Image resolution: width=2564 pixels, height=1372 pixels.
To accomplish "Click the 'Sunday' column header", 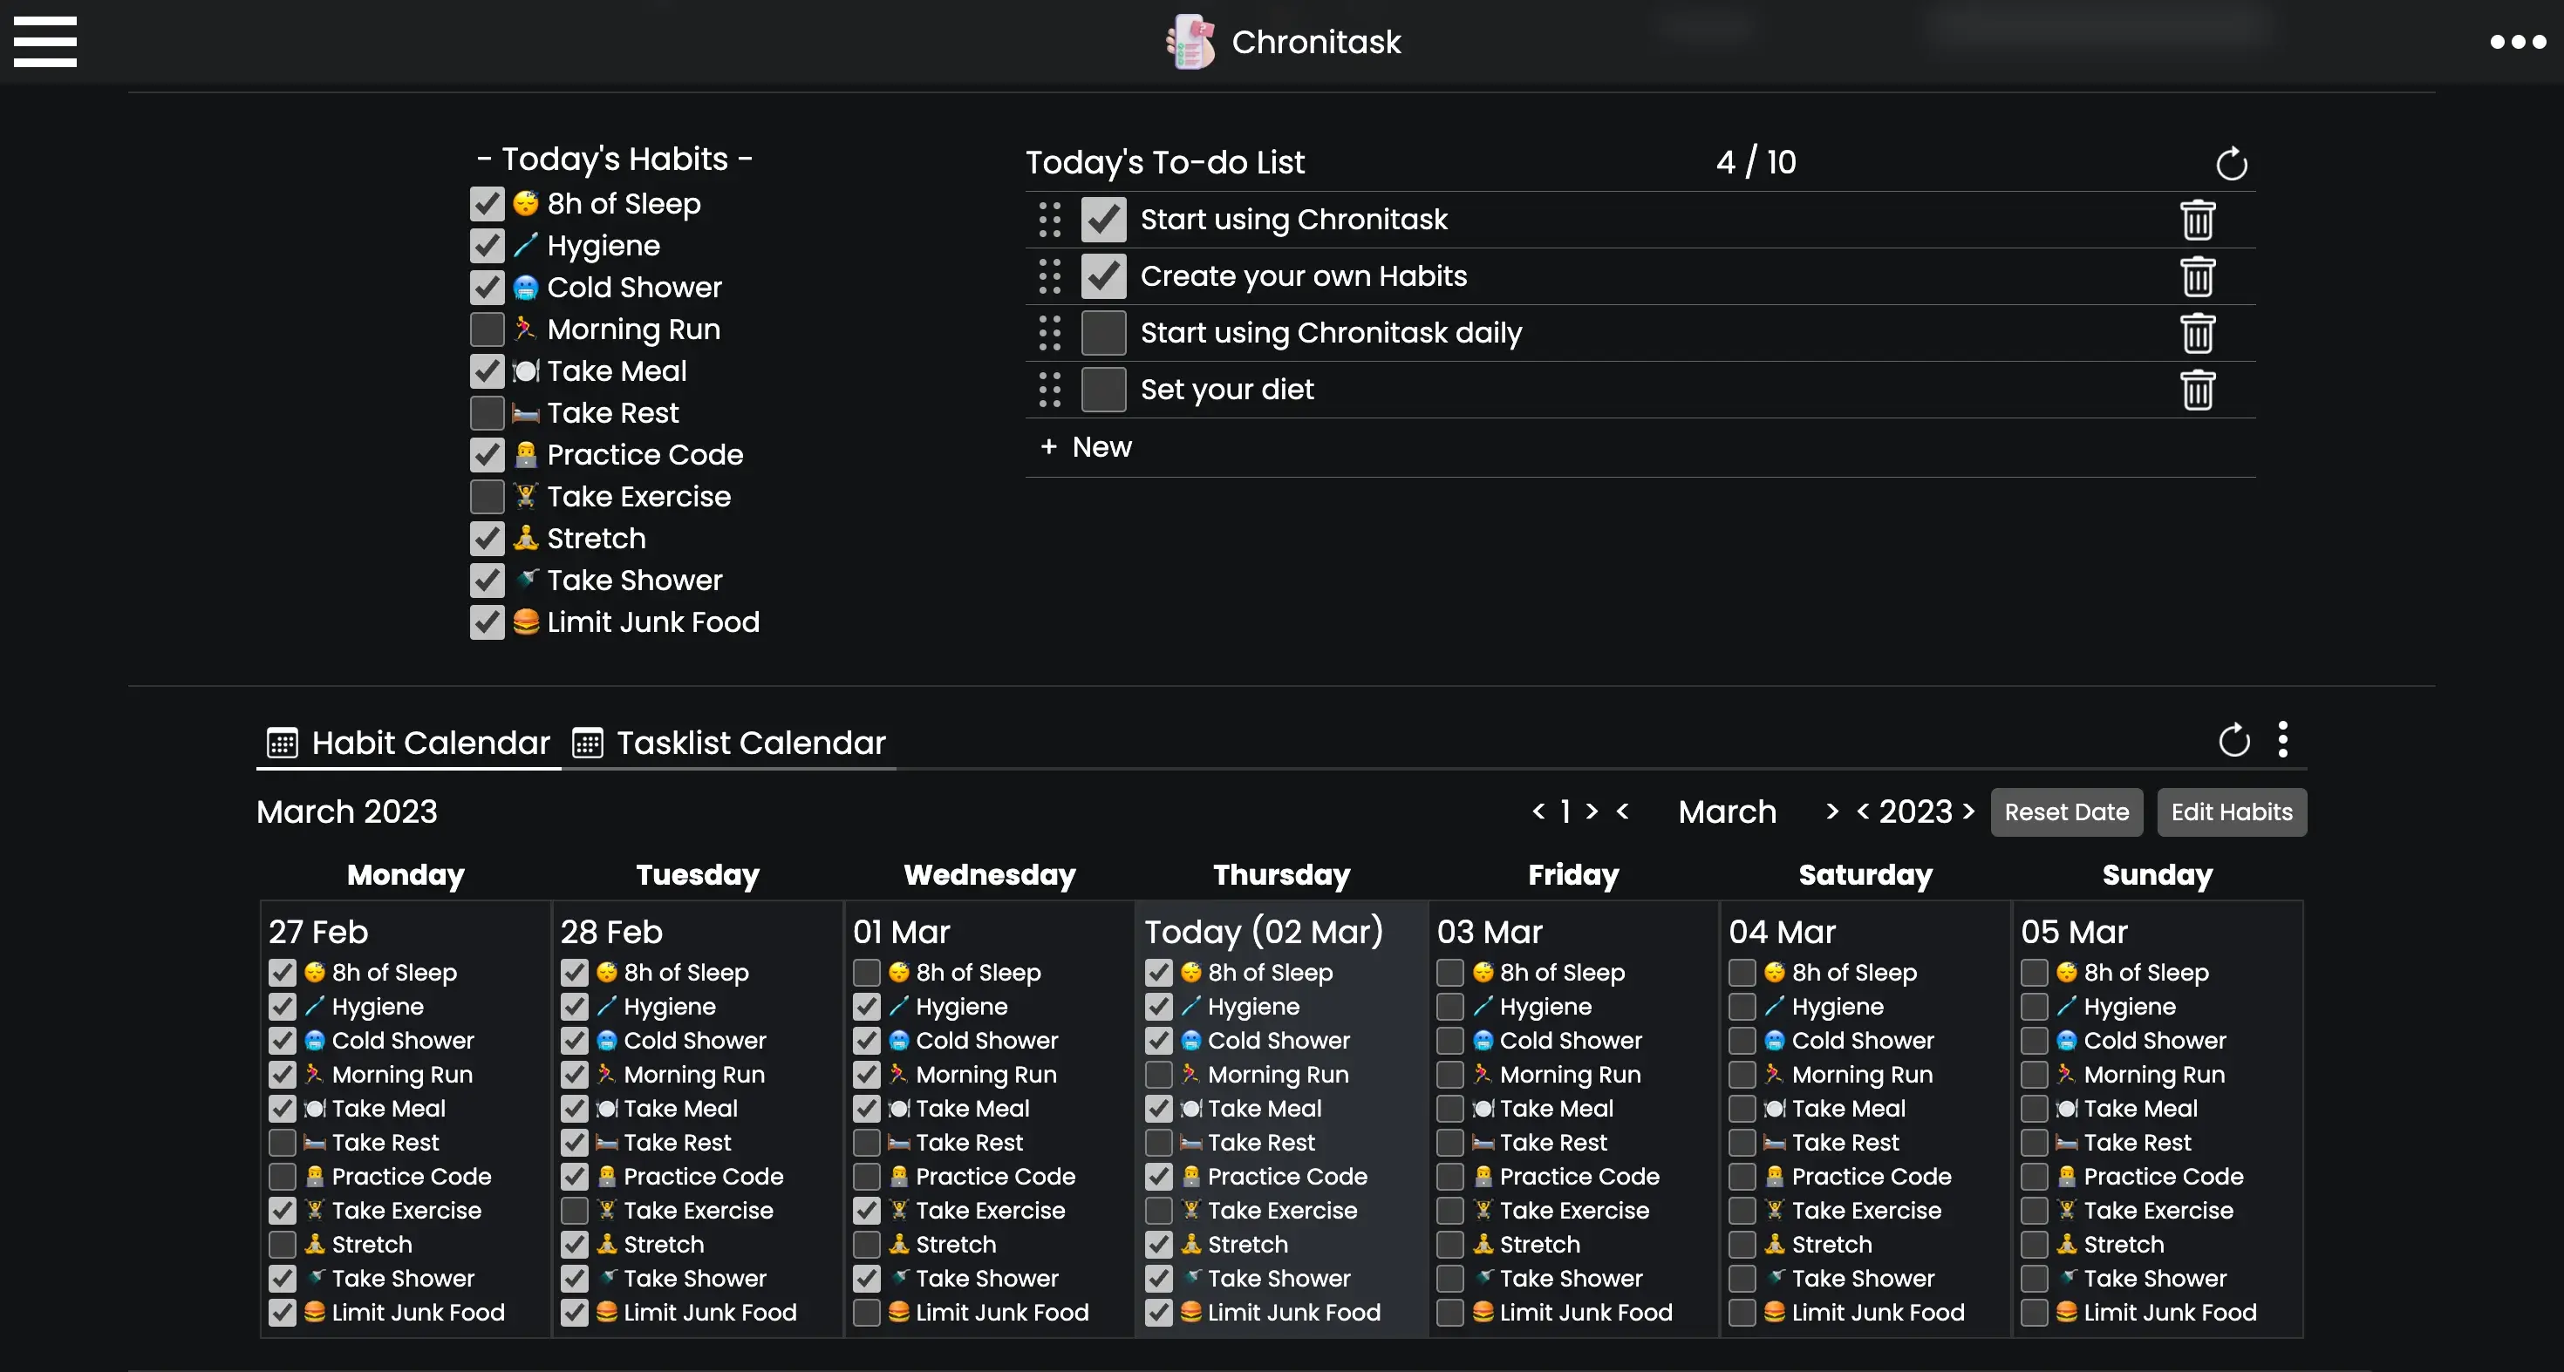I will pos(2157,875).
